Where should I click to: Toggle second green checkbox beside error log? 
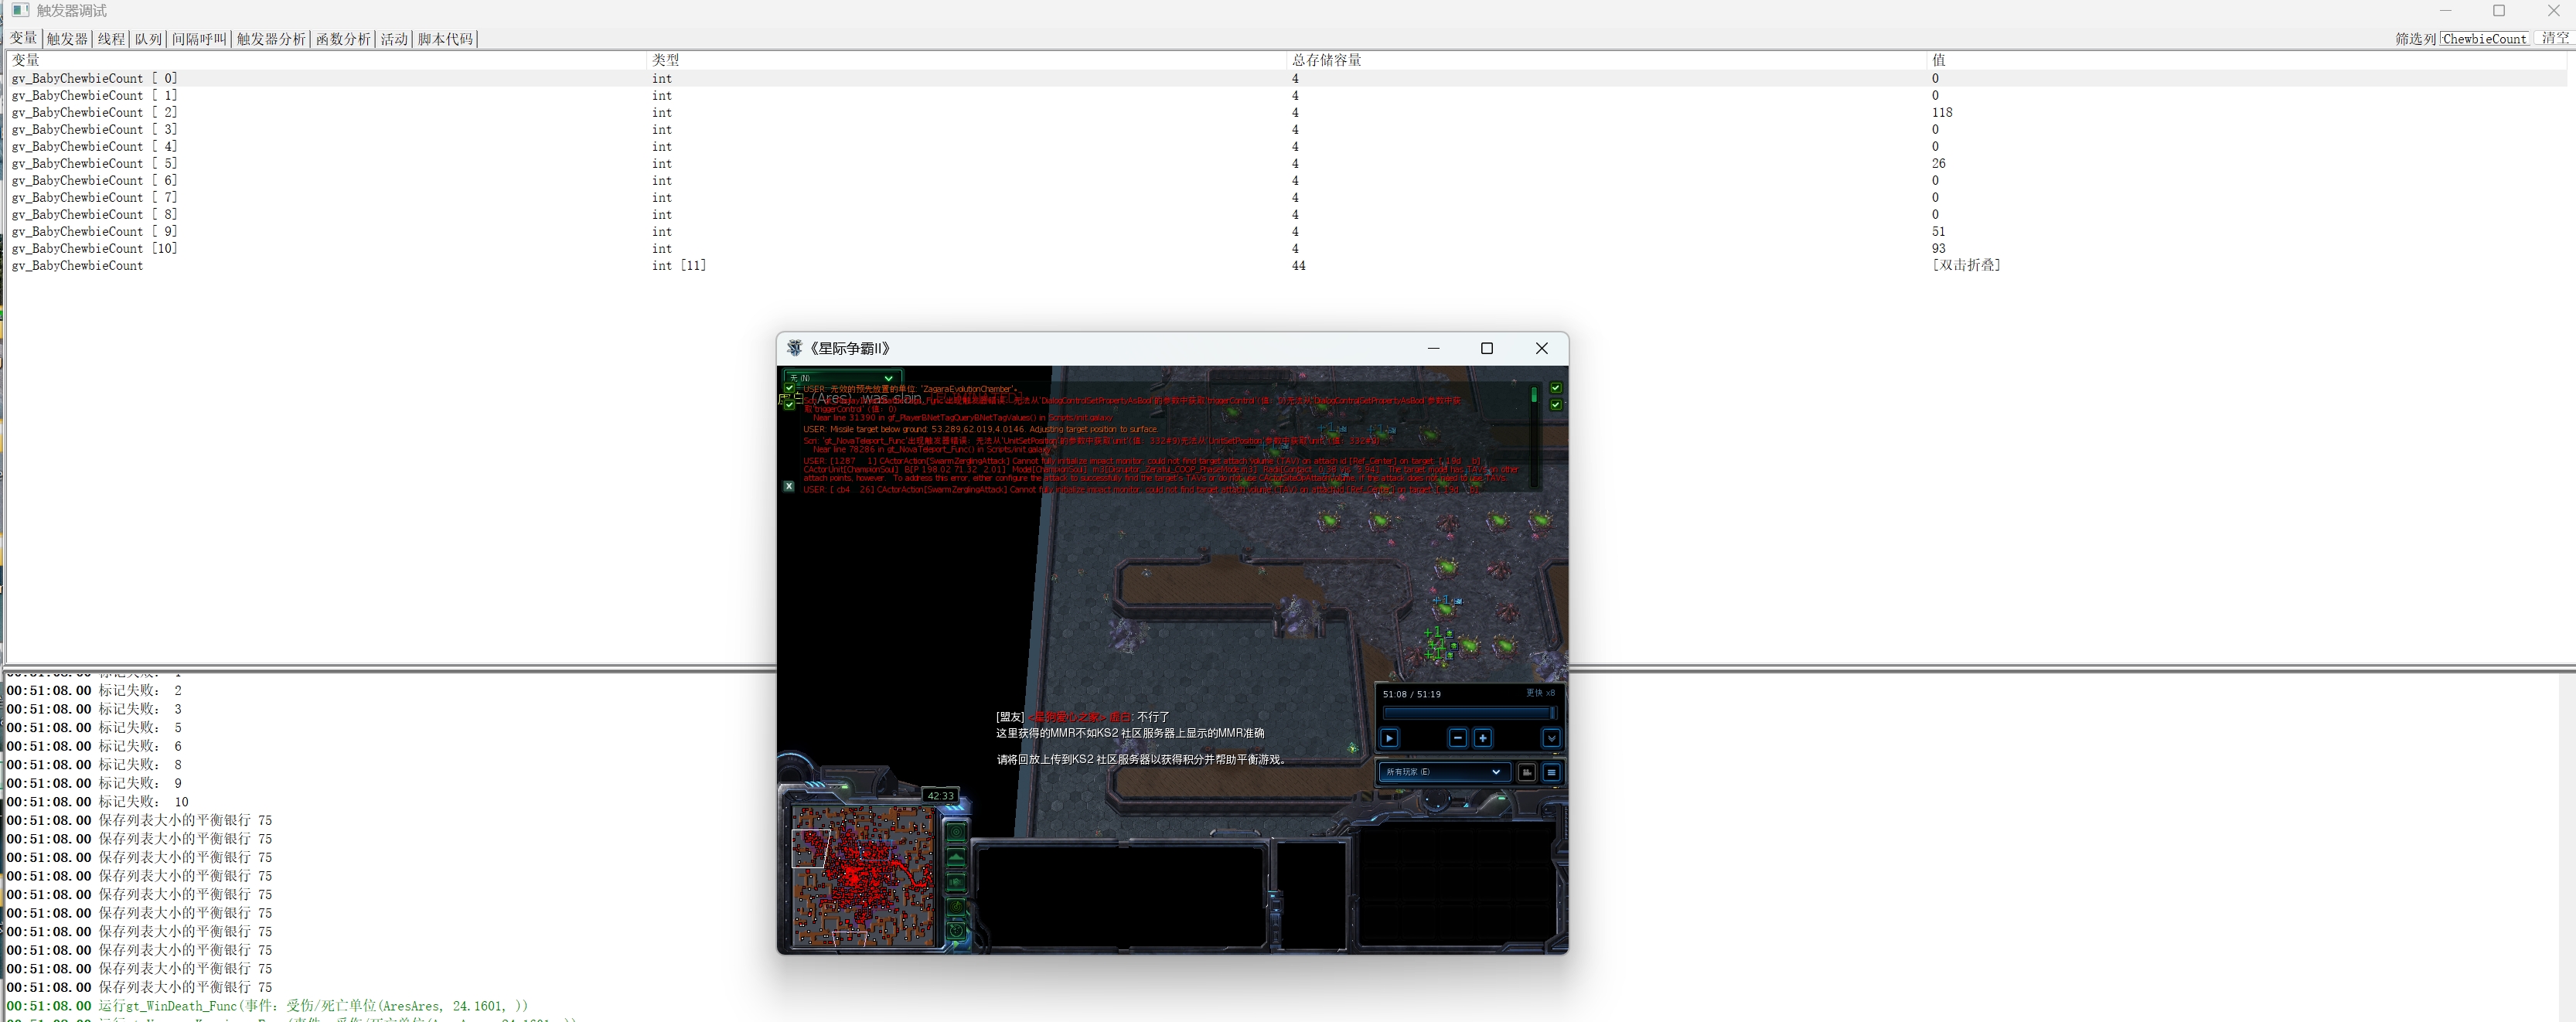click(x=789, y=404)
